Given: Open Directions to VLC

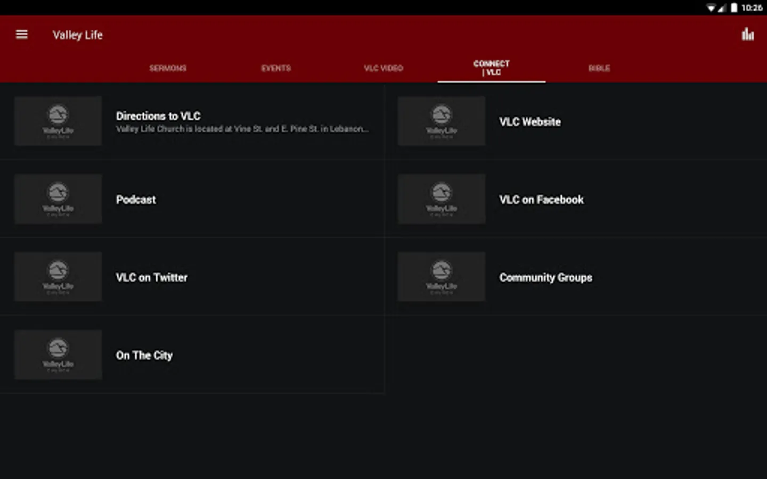Looking at the screenshot, I should [192, 121].
